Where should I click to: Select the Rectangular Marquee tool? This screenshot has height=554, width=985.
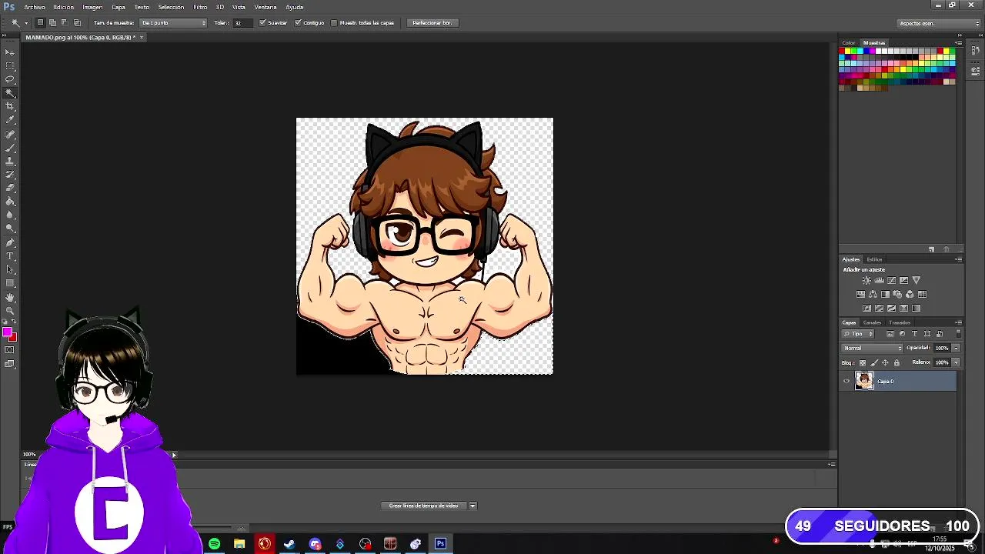[x=10, y=65]
